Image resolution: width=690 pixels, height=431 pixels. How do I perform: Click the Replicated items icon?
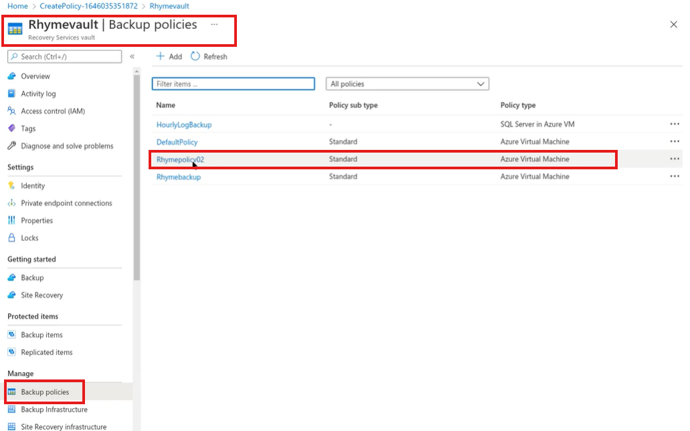(x=12, y=352)
